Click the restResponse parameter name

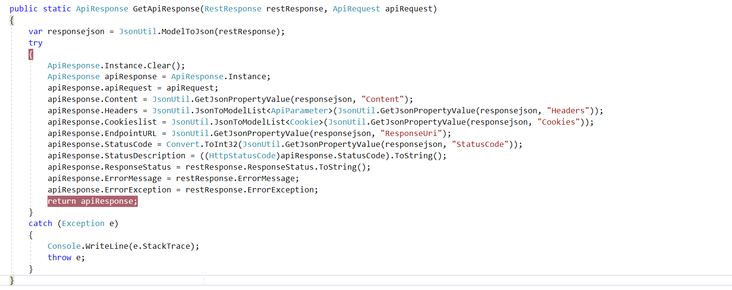point(297,9)
